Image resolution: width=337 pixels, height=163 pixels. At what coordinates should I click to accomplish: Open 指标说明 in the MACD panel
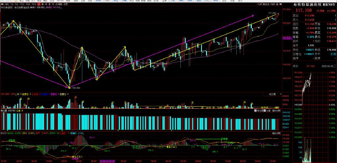click(x=276, y=133)
